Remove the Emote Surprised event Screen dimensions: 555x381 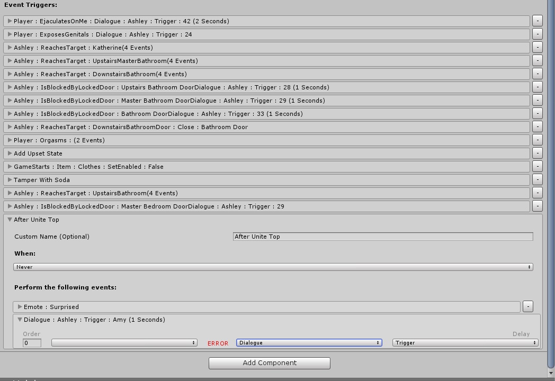(527, 306)
